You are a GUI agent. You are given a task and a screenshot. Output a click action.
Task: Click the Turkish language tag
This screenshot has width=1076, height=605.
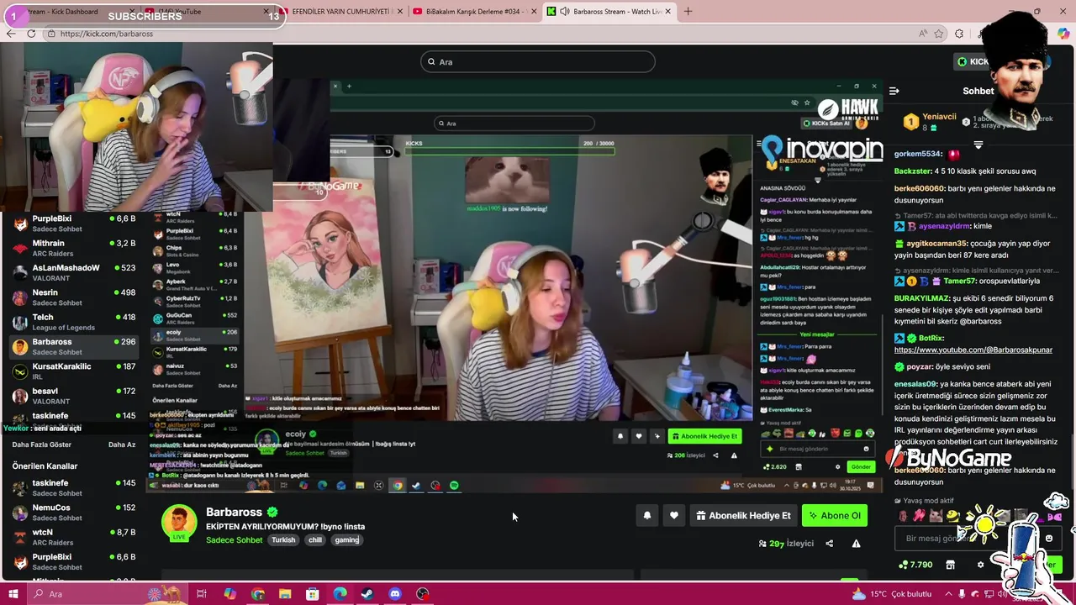pyautogui.click(x=283, y=540)
